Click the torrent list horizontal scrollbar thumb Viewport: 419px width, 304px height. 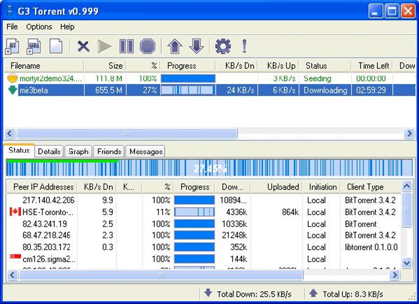[127, 133]
